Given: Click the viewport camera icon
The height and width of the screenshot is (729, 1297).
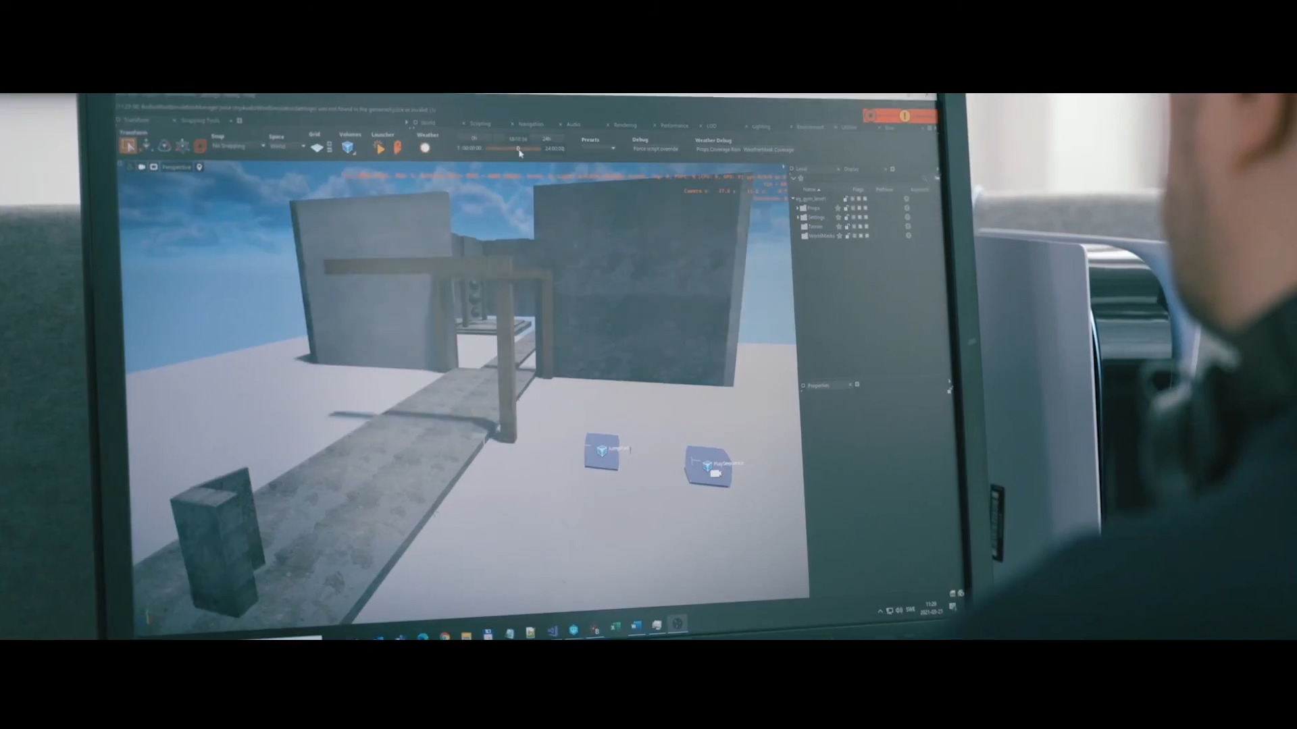Looking at the screenshot, I should pyautogui.click(x=141, y=167).
